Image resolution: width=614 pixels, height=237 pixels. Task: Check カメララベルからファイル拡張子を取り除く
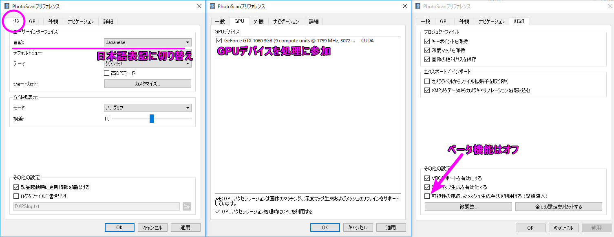(427, 81)
